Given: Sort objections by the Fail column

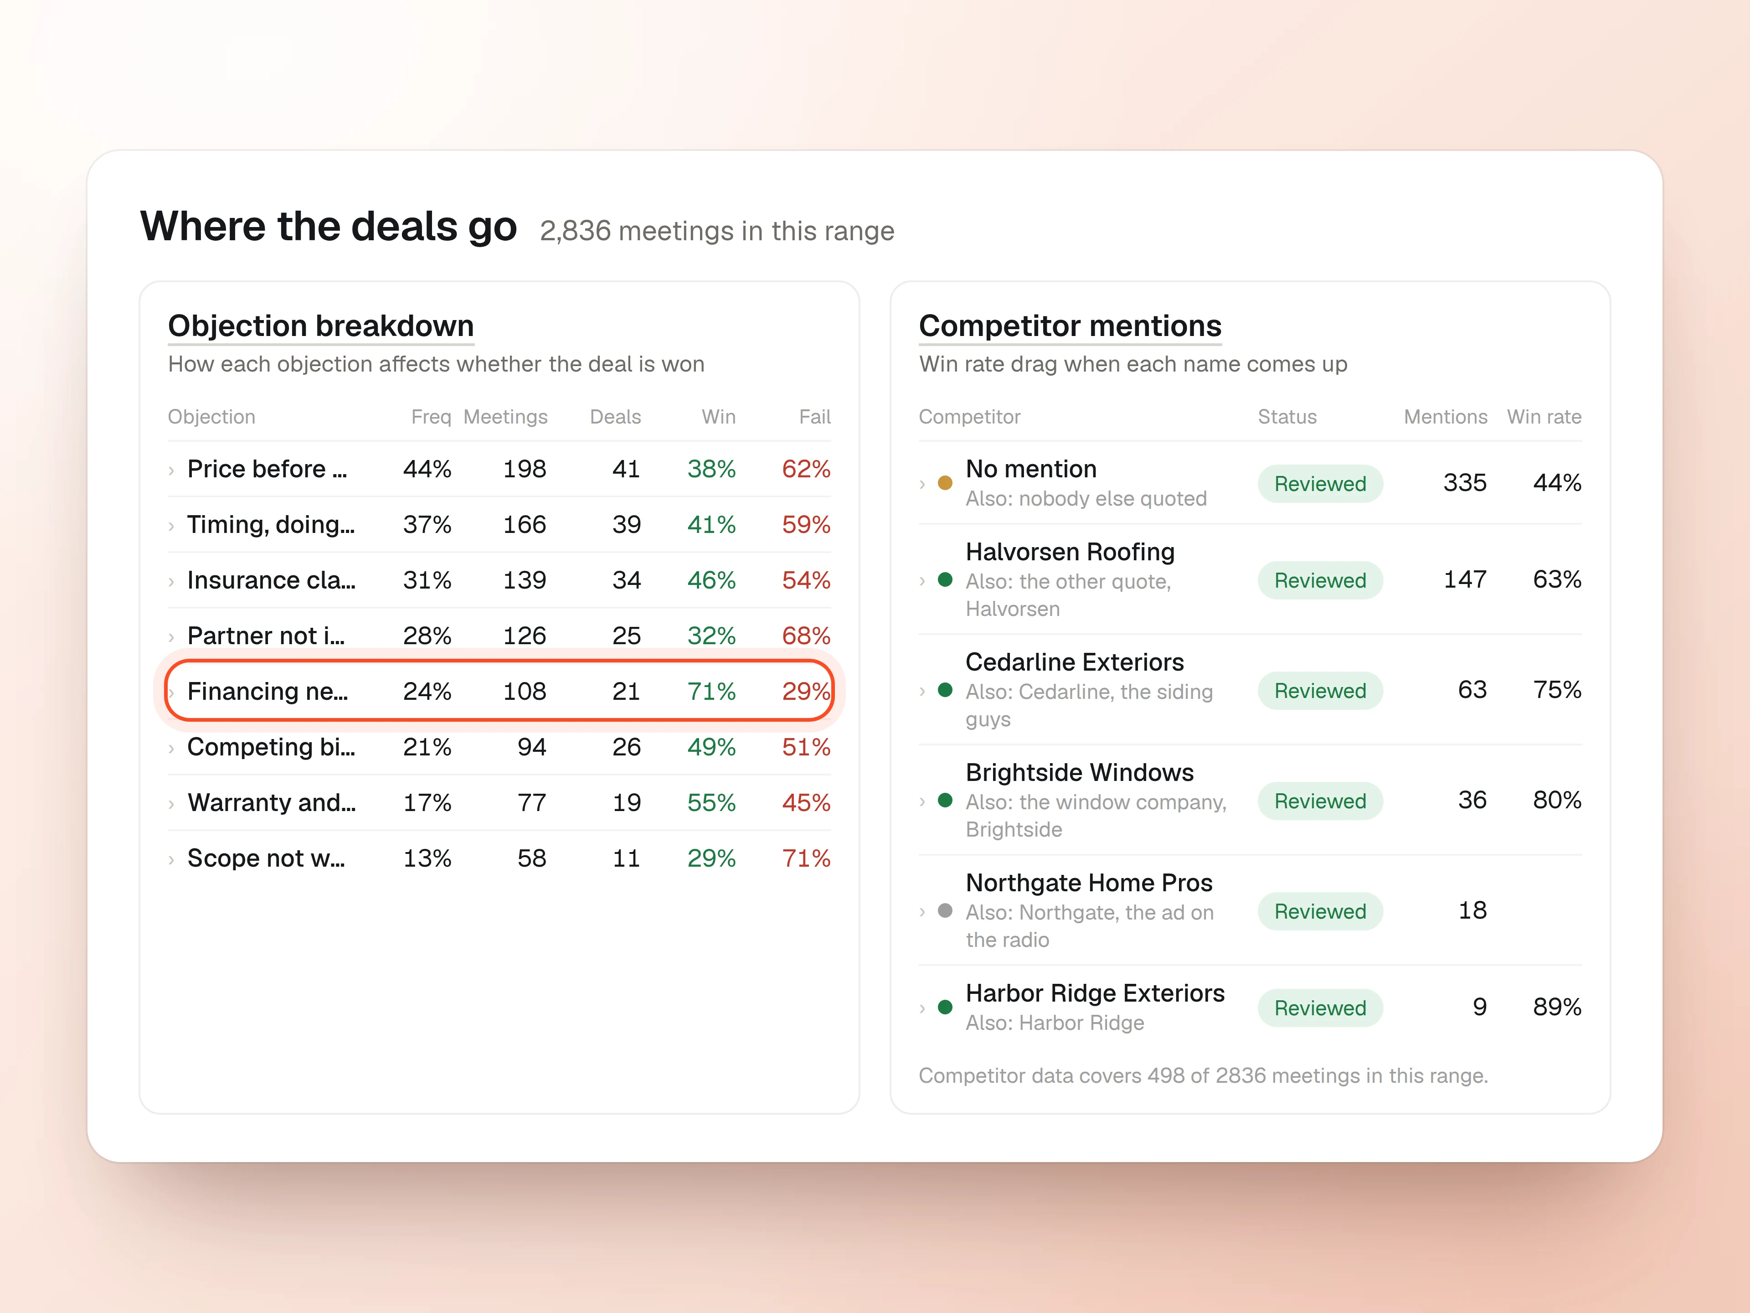Looking at the screenshot, I should (x=814, y=417).
